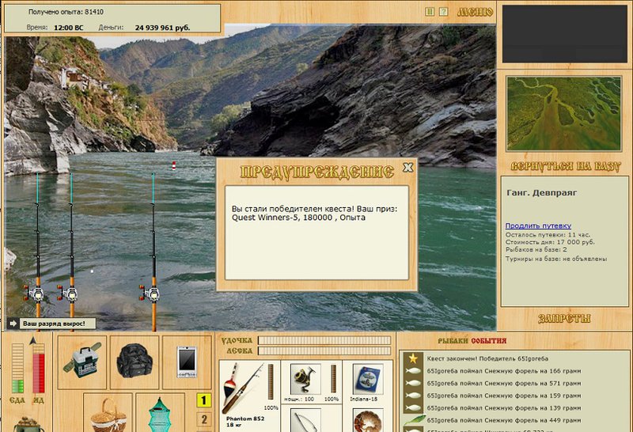This screenshot has width=633, height=432.
Task: Click the ЕДА food level gauge
Action: (17, 368)
